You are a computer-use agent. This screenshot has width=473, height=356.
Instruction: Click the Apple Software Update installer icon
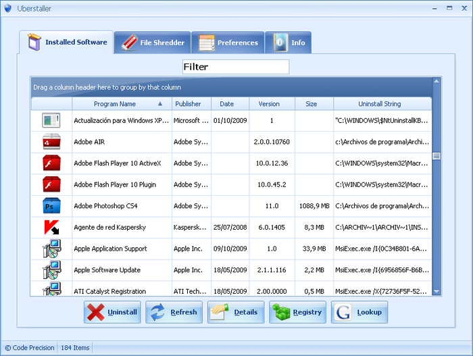click(51, 270)
